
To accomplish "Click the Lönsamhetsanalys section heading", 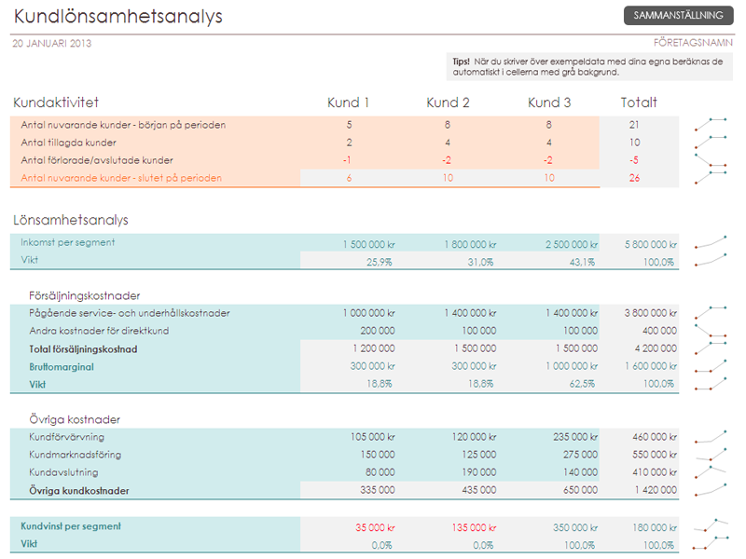I will click(x=71, y=220).
